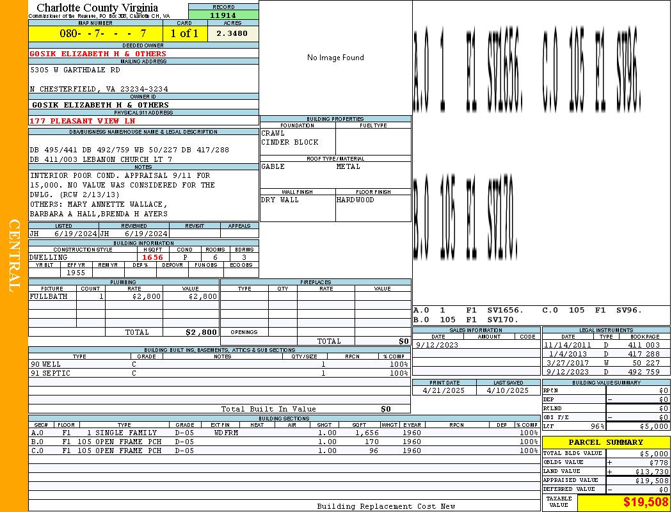The image size is (672, 512).
Task: Select the map number 080- -7- - - 7
Action: point(102,33)
